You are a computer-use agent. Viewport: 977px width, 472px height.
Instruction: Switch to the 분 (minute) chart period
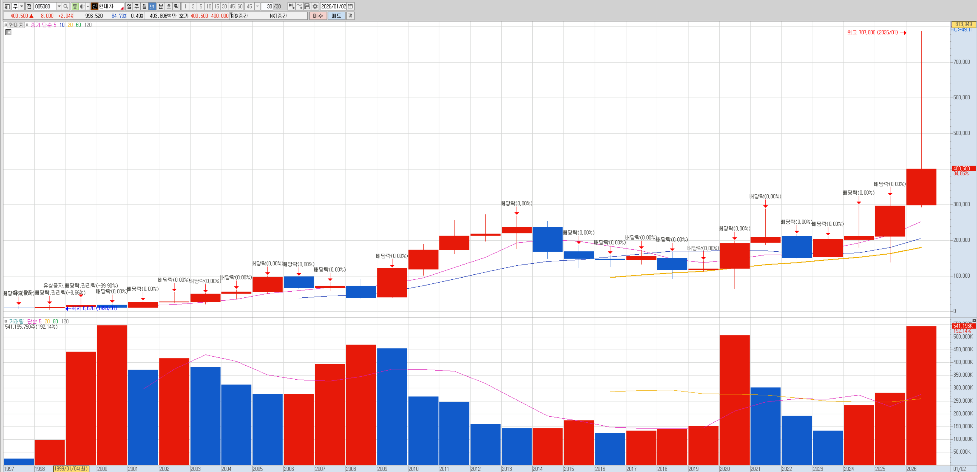160,6
